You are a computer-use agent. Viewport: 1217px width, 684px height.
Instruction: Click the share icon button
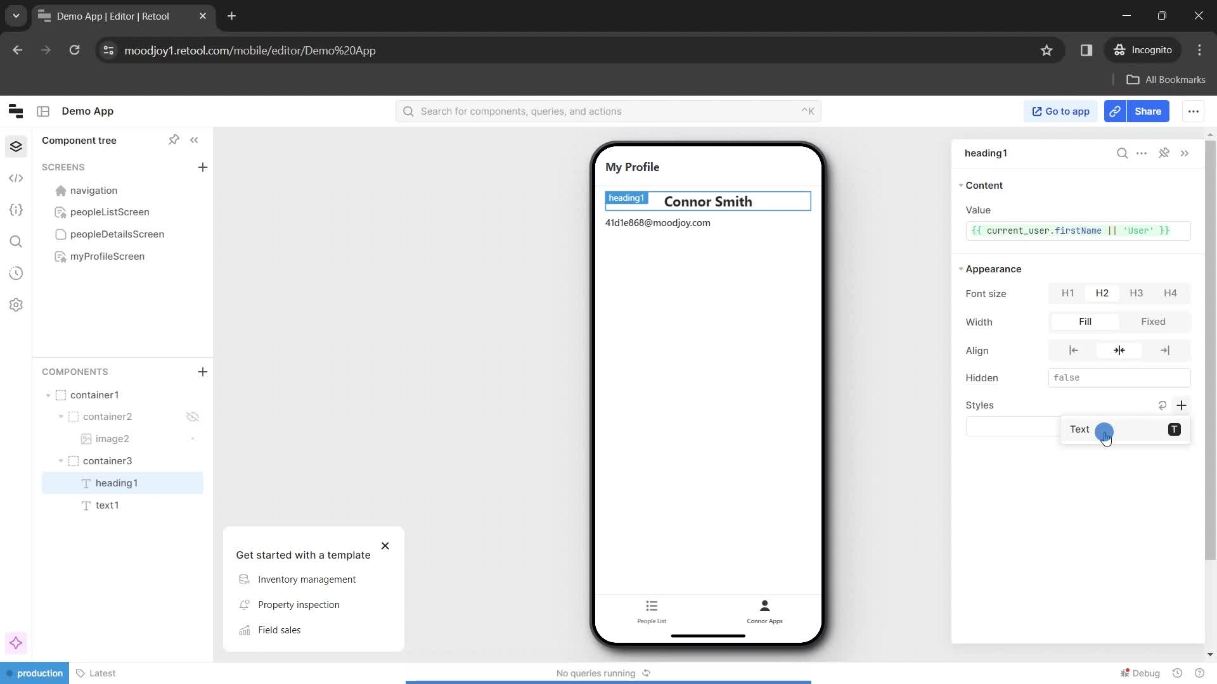pos(1117,111)
